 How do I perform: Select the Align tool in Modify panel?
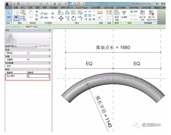[61, 12]
